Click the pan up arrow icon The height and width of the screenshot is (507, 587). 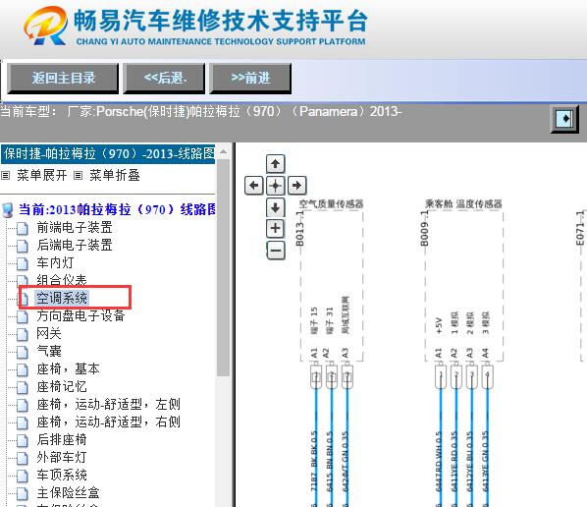click(275, 164)
